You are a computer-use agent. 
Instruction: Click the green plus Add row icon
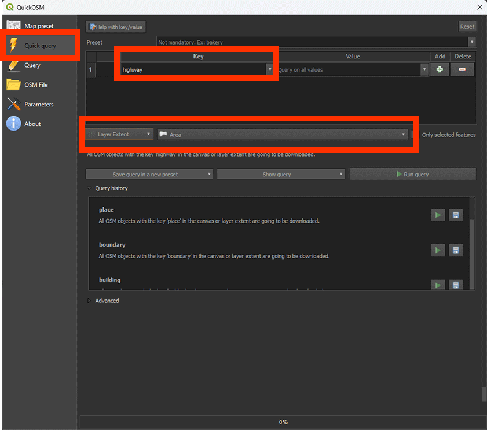tap(440, 70)
